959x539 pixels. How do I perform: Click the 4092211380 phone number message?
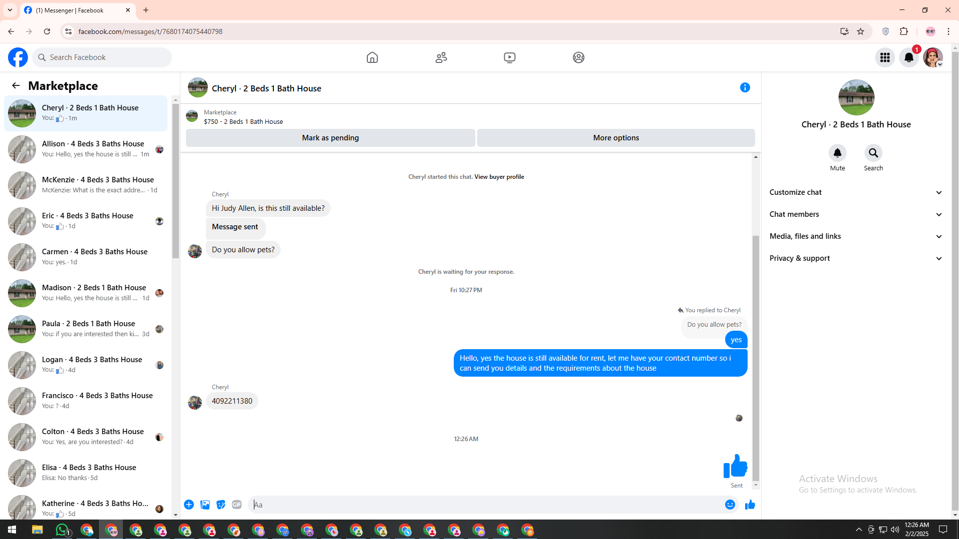pyautogui.click(x=232, y=401)
